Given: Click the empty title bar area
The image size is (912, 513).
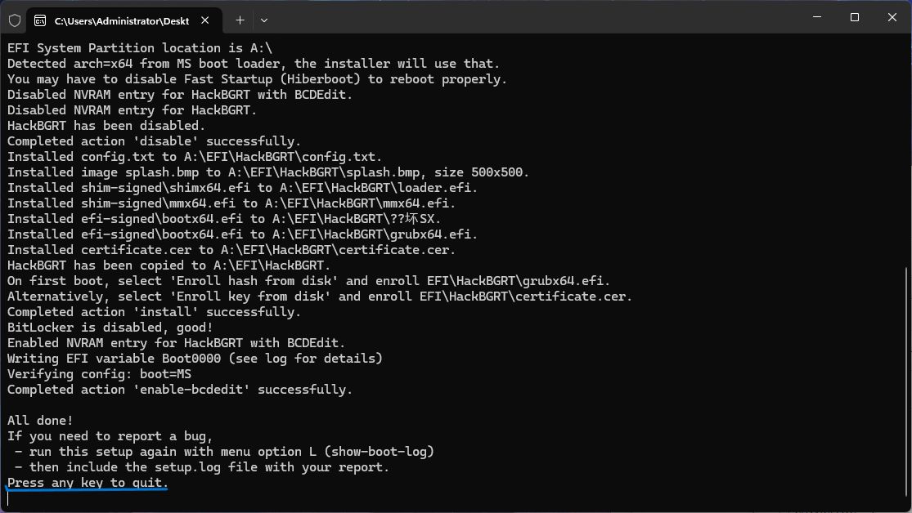Looking at the screenshot, I should [532, 18].
